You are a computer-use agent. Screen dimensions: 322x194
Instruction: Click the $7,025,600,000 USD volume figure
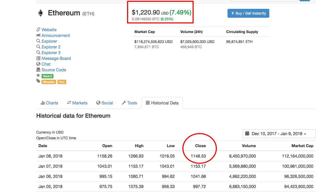[x=197, y=42]
